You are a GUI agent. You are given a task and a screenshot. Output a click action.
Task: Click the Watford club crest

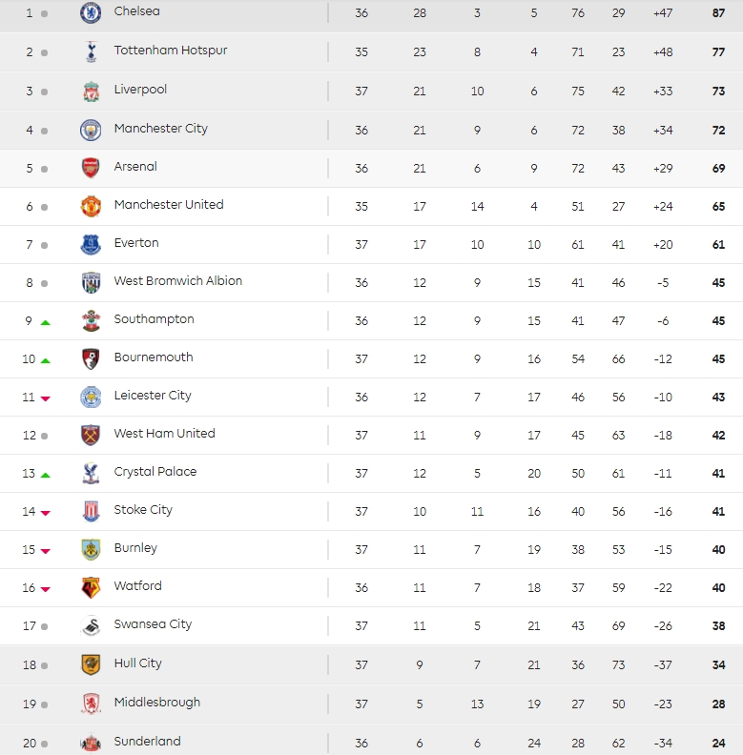coord(91,587)
